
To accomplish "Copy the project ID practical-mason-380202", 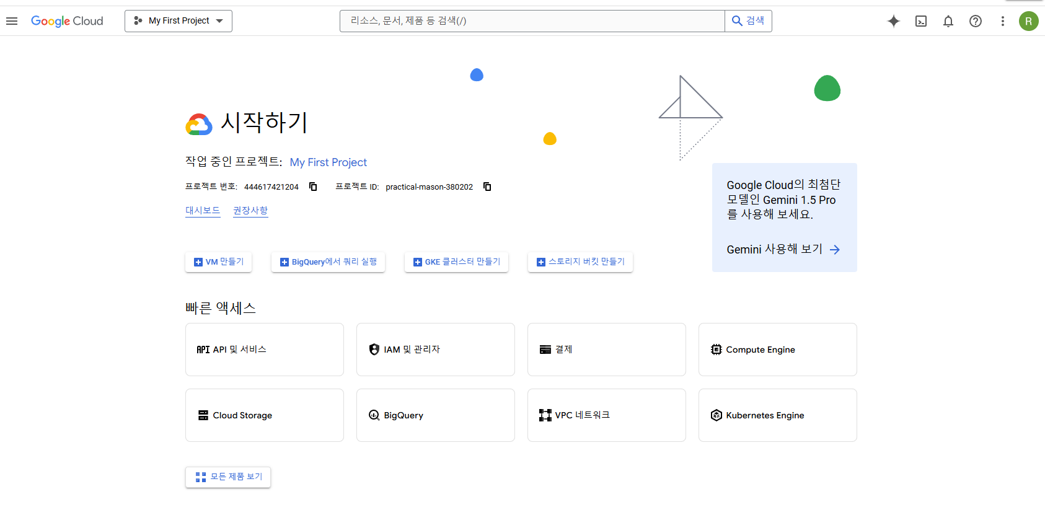I will [487, 187].
